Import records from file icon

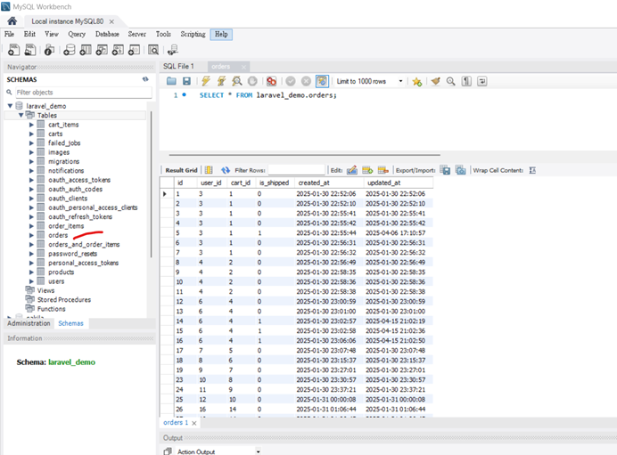(460, 170)
